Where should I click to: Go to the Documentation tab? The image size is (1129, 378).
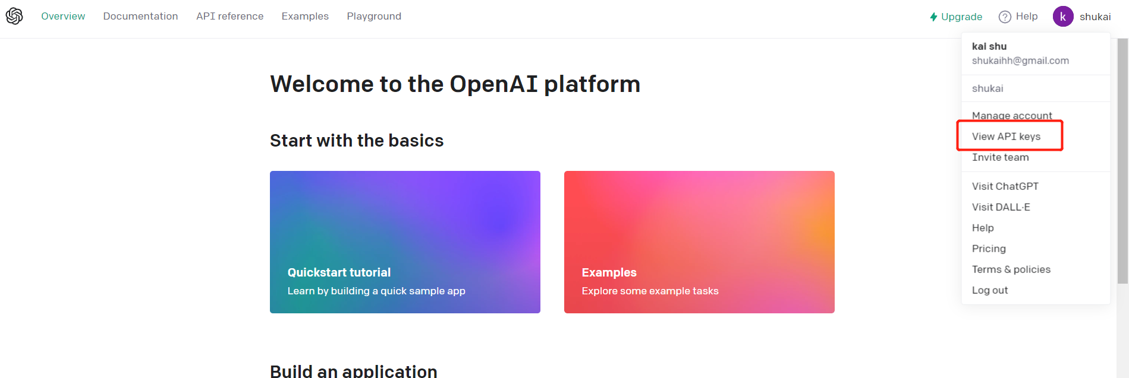tap(140, 16)
